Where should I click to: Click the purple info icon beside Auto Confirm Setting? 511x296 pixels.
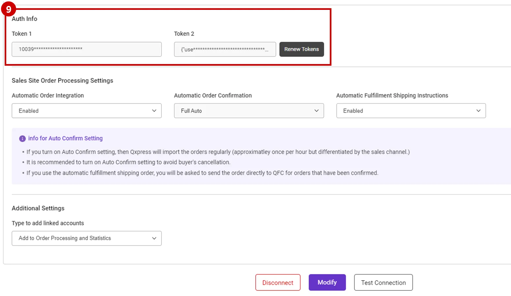pos(22,139)
